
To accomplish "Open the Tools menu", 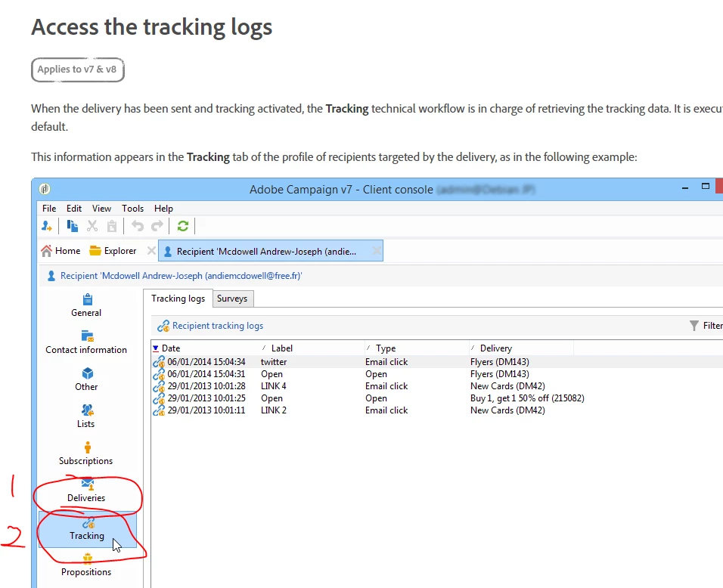I will pos(133,209).
